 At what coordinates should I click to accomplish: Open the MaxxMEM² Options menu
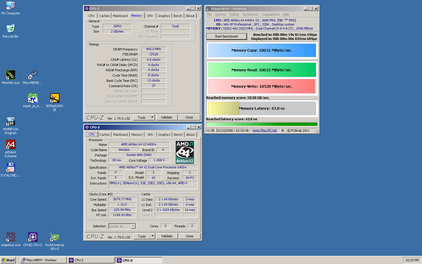220,14
